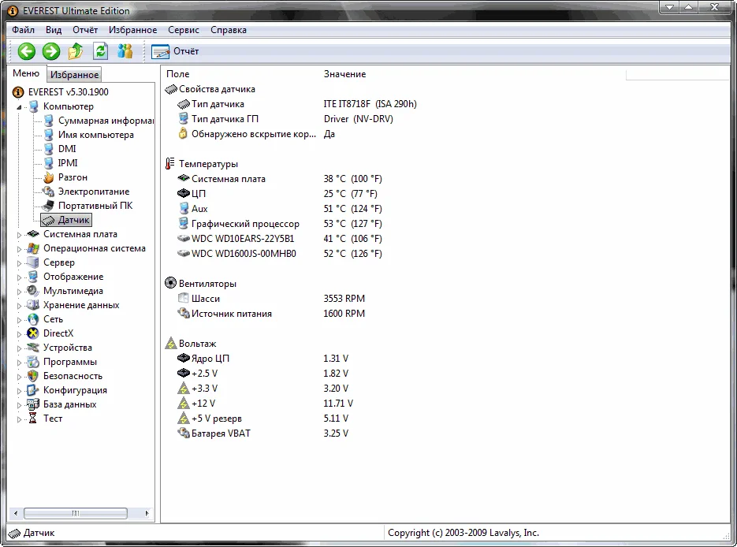Go back with the green left arrow
This screenshot has height=547, width=737.
[x=27, y=51]
